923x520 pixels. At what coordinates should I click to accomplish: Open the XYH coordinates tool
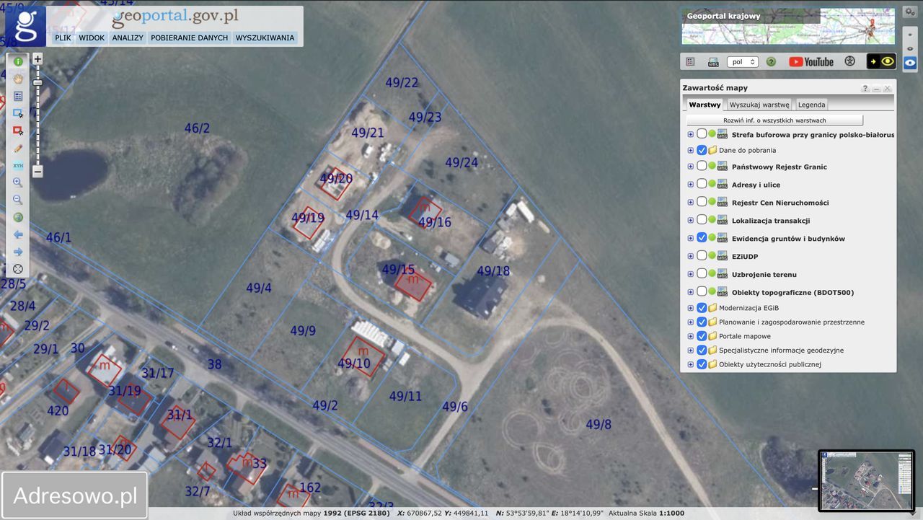[18, 165]
